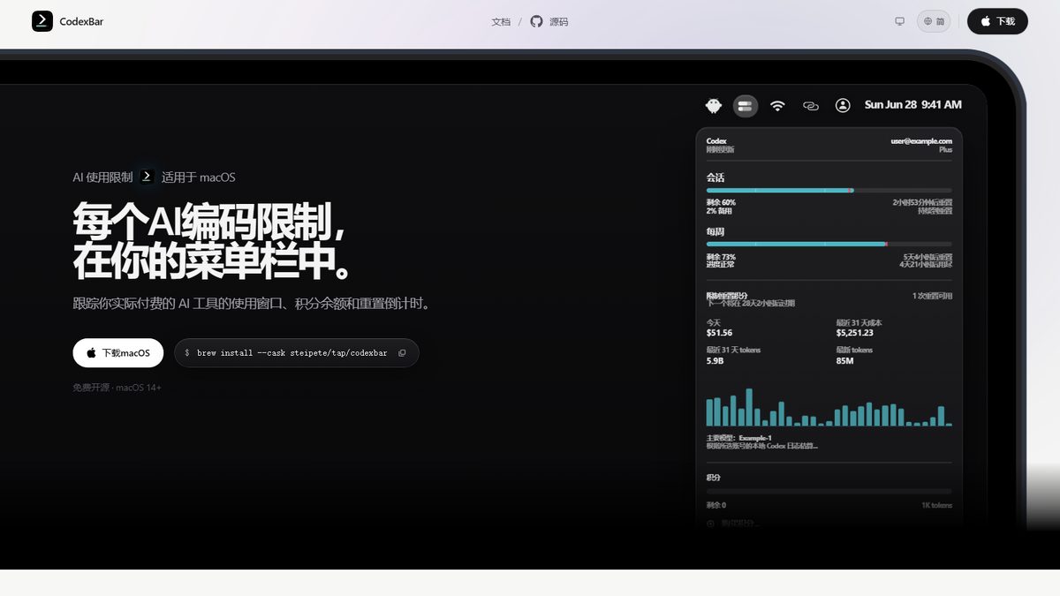
Task: Click the 5.9B tokens value
Action: pos(714,360)
